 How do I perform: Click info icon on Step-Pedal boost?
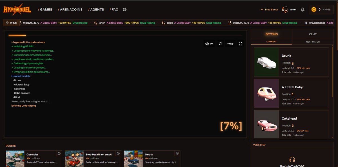tap(118, 153)
